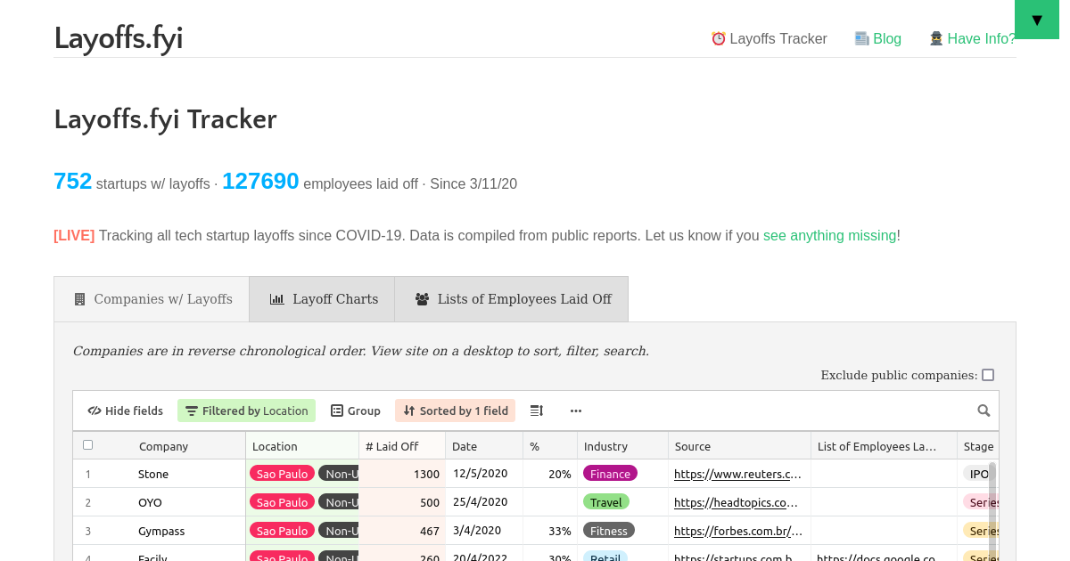Open the three-dot more options menu
This screenshot has height=561, width=1070.
coord(576,411)
